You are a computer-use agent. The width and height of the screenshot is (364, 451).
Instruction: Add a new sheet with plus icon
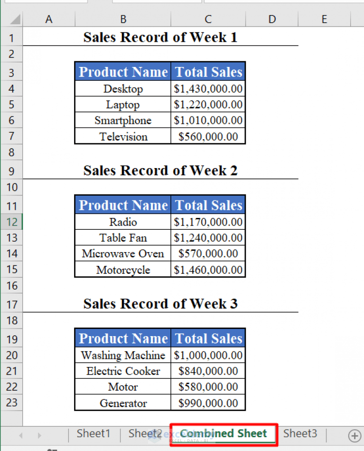[x=355, y=435]
